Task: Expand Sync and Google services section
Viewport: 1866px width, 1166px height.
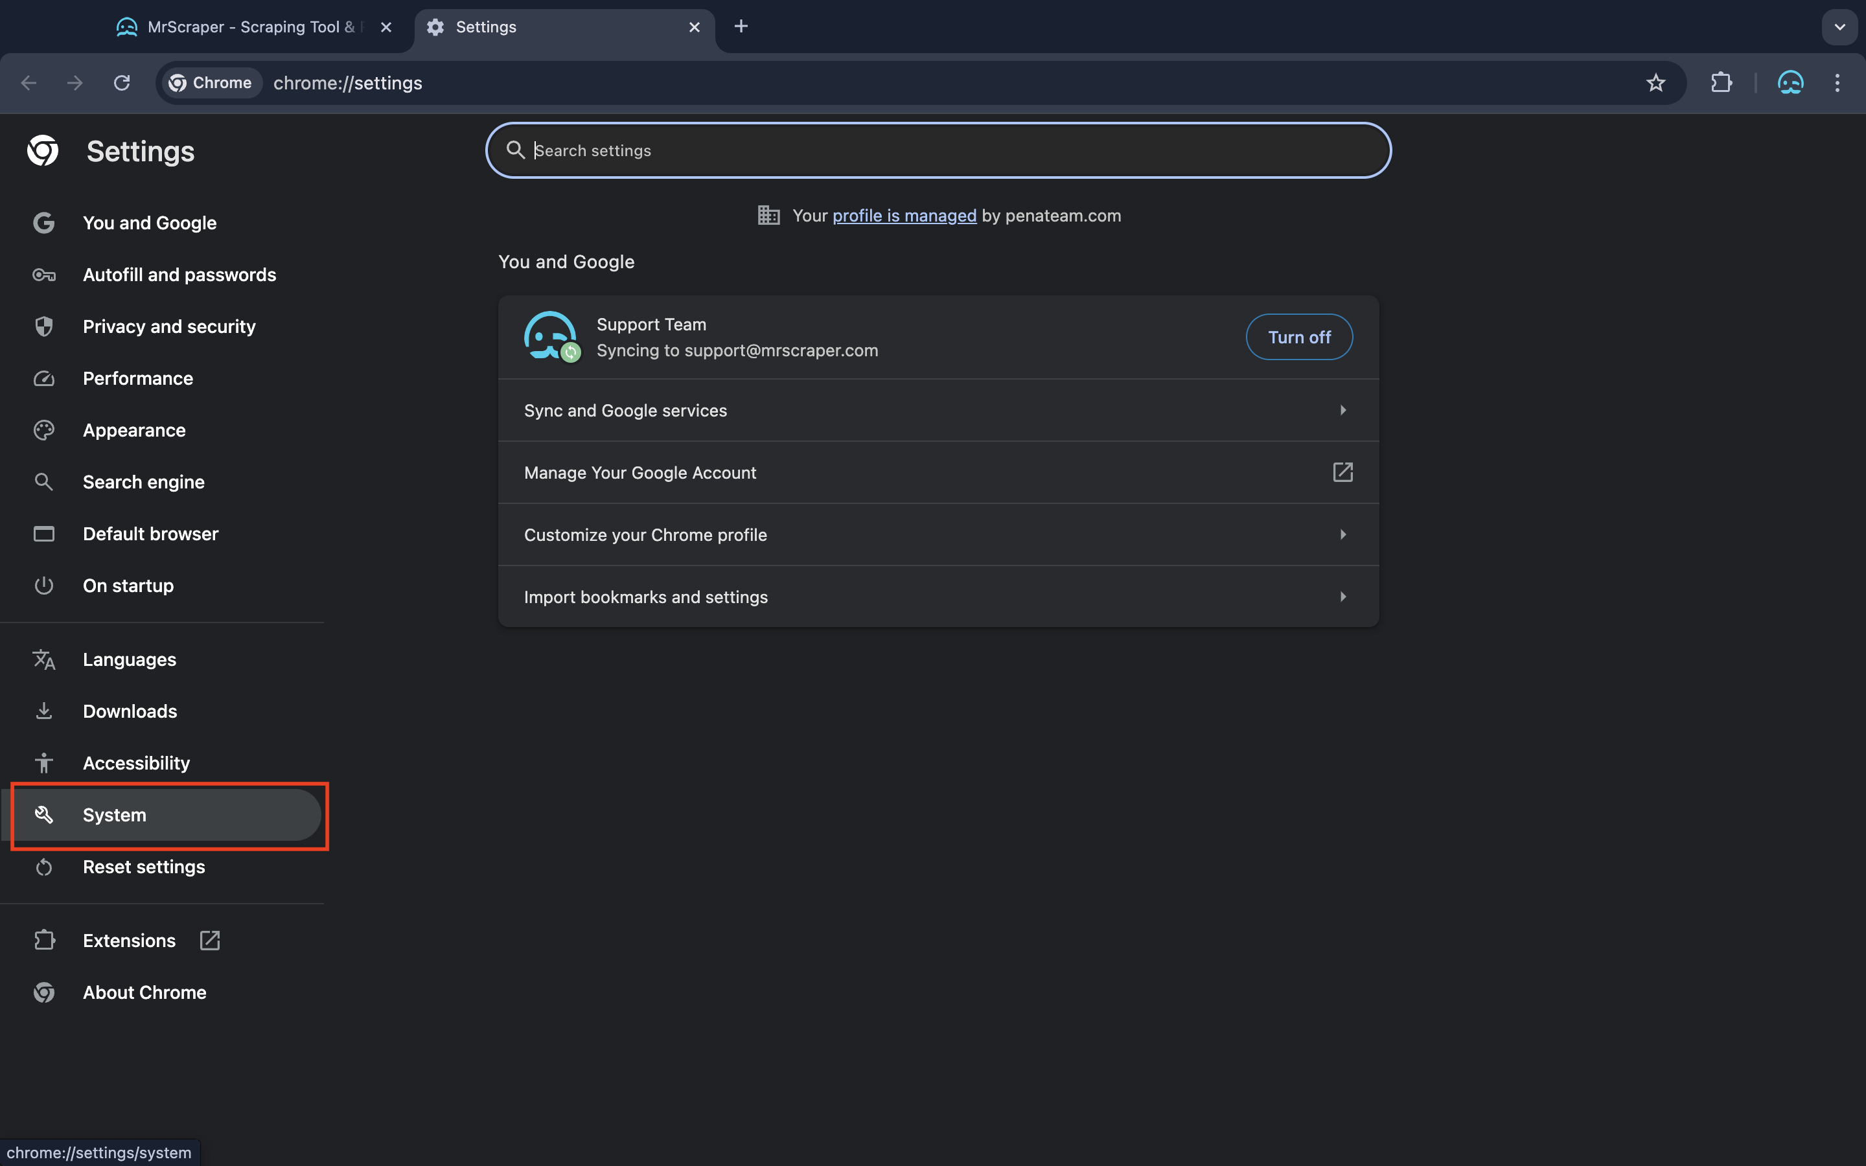Action: (938, 409)
